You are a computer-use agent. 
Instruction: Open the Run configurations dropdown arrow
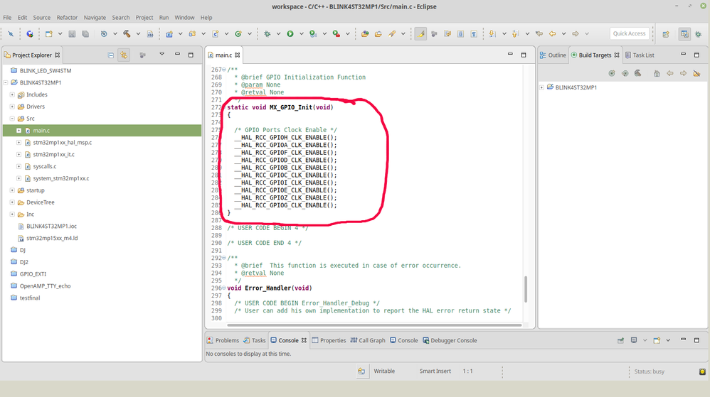[x=302, y=33]
